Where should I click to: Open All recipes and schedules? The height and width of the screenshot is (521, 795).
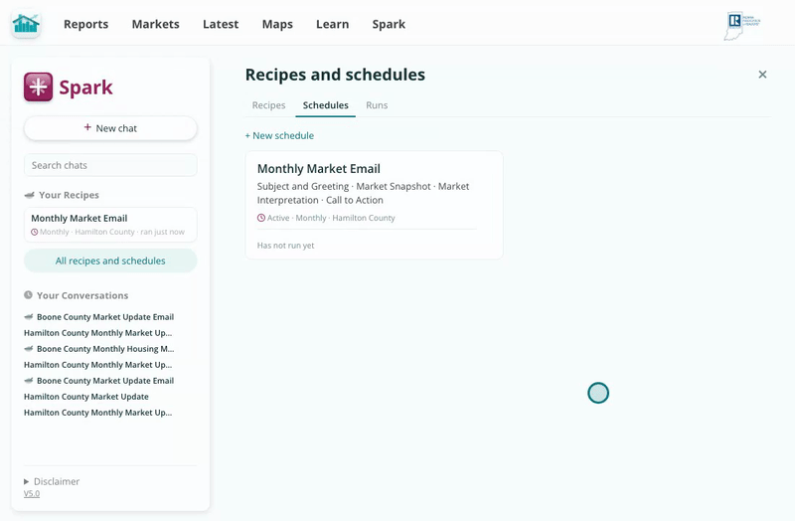coord(110,260)
